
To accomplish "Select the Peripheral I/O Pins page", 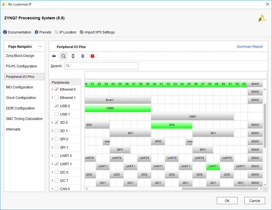I will (25, 77).
